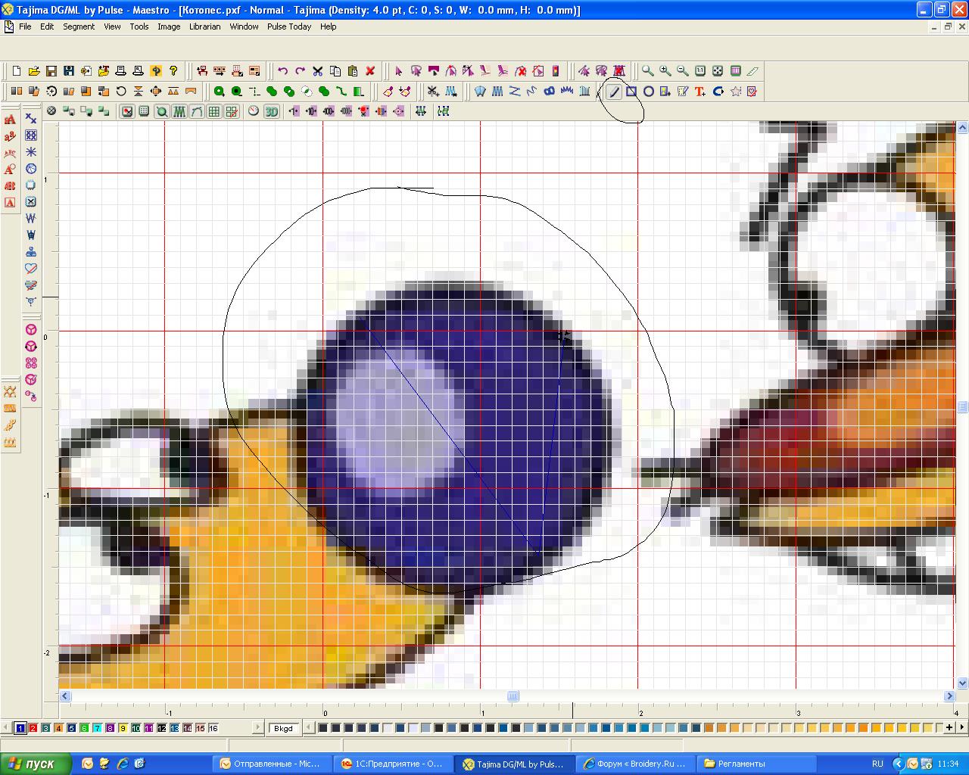Select the red letter A lettering tool
The image size is (969, 775).
[10, 120]
